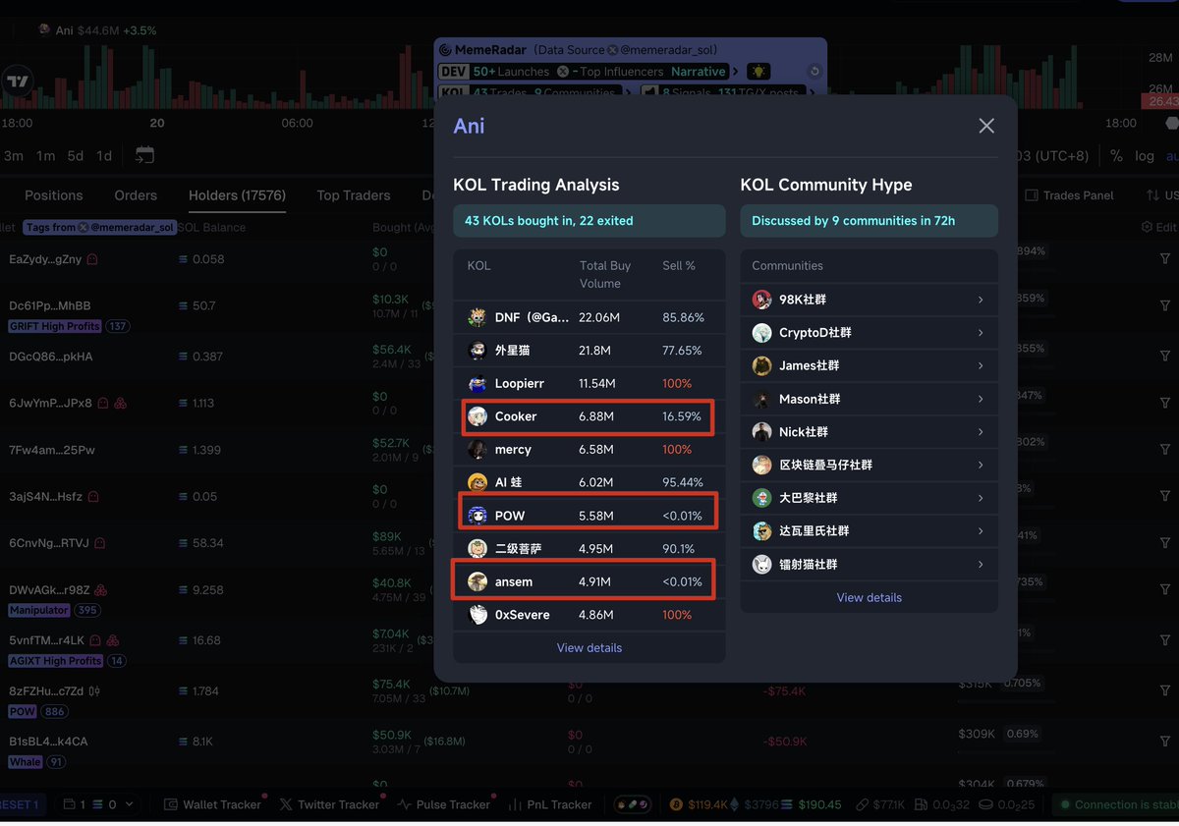This screenshot has width=1179, height=826.
Task: Expand the 区块链叠马仔社群 community row
Action: [x=981, y=465]
